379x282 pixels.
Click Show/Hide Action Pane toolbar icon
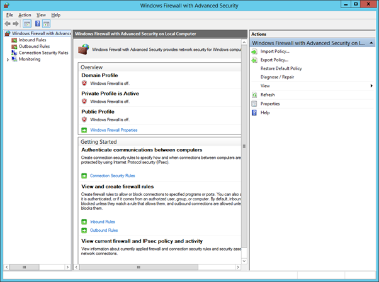click(47, 23)
